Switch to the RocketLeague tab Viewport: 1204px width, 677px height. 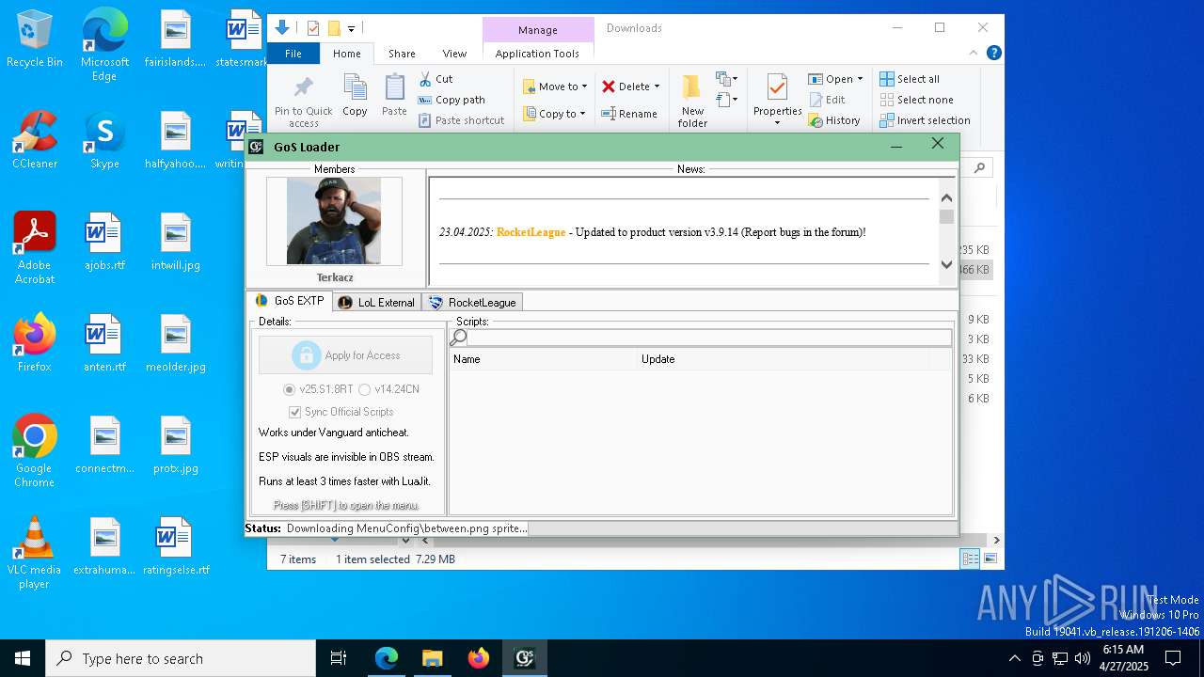click(472, 303)
